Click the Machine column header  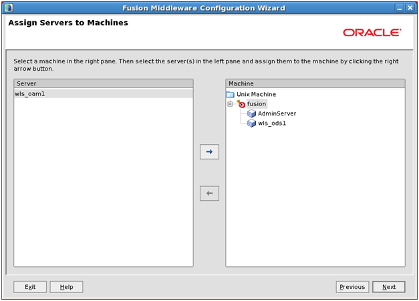pos(315,83)
